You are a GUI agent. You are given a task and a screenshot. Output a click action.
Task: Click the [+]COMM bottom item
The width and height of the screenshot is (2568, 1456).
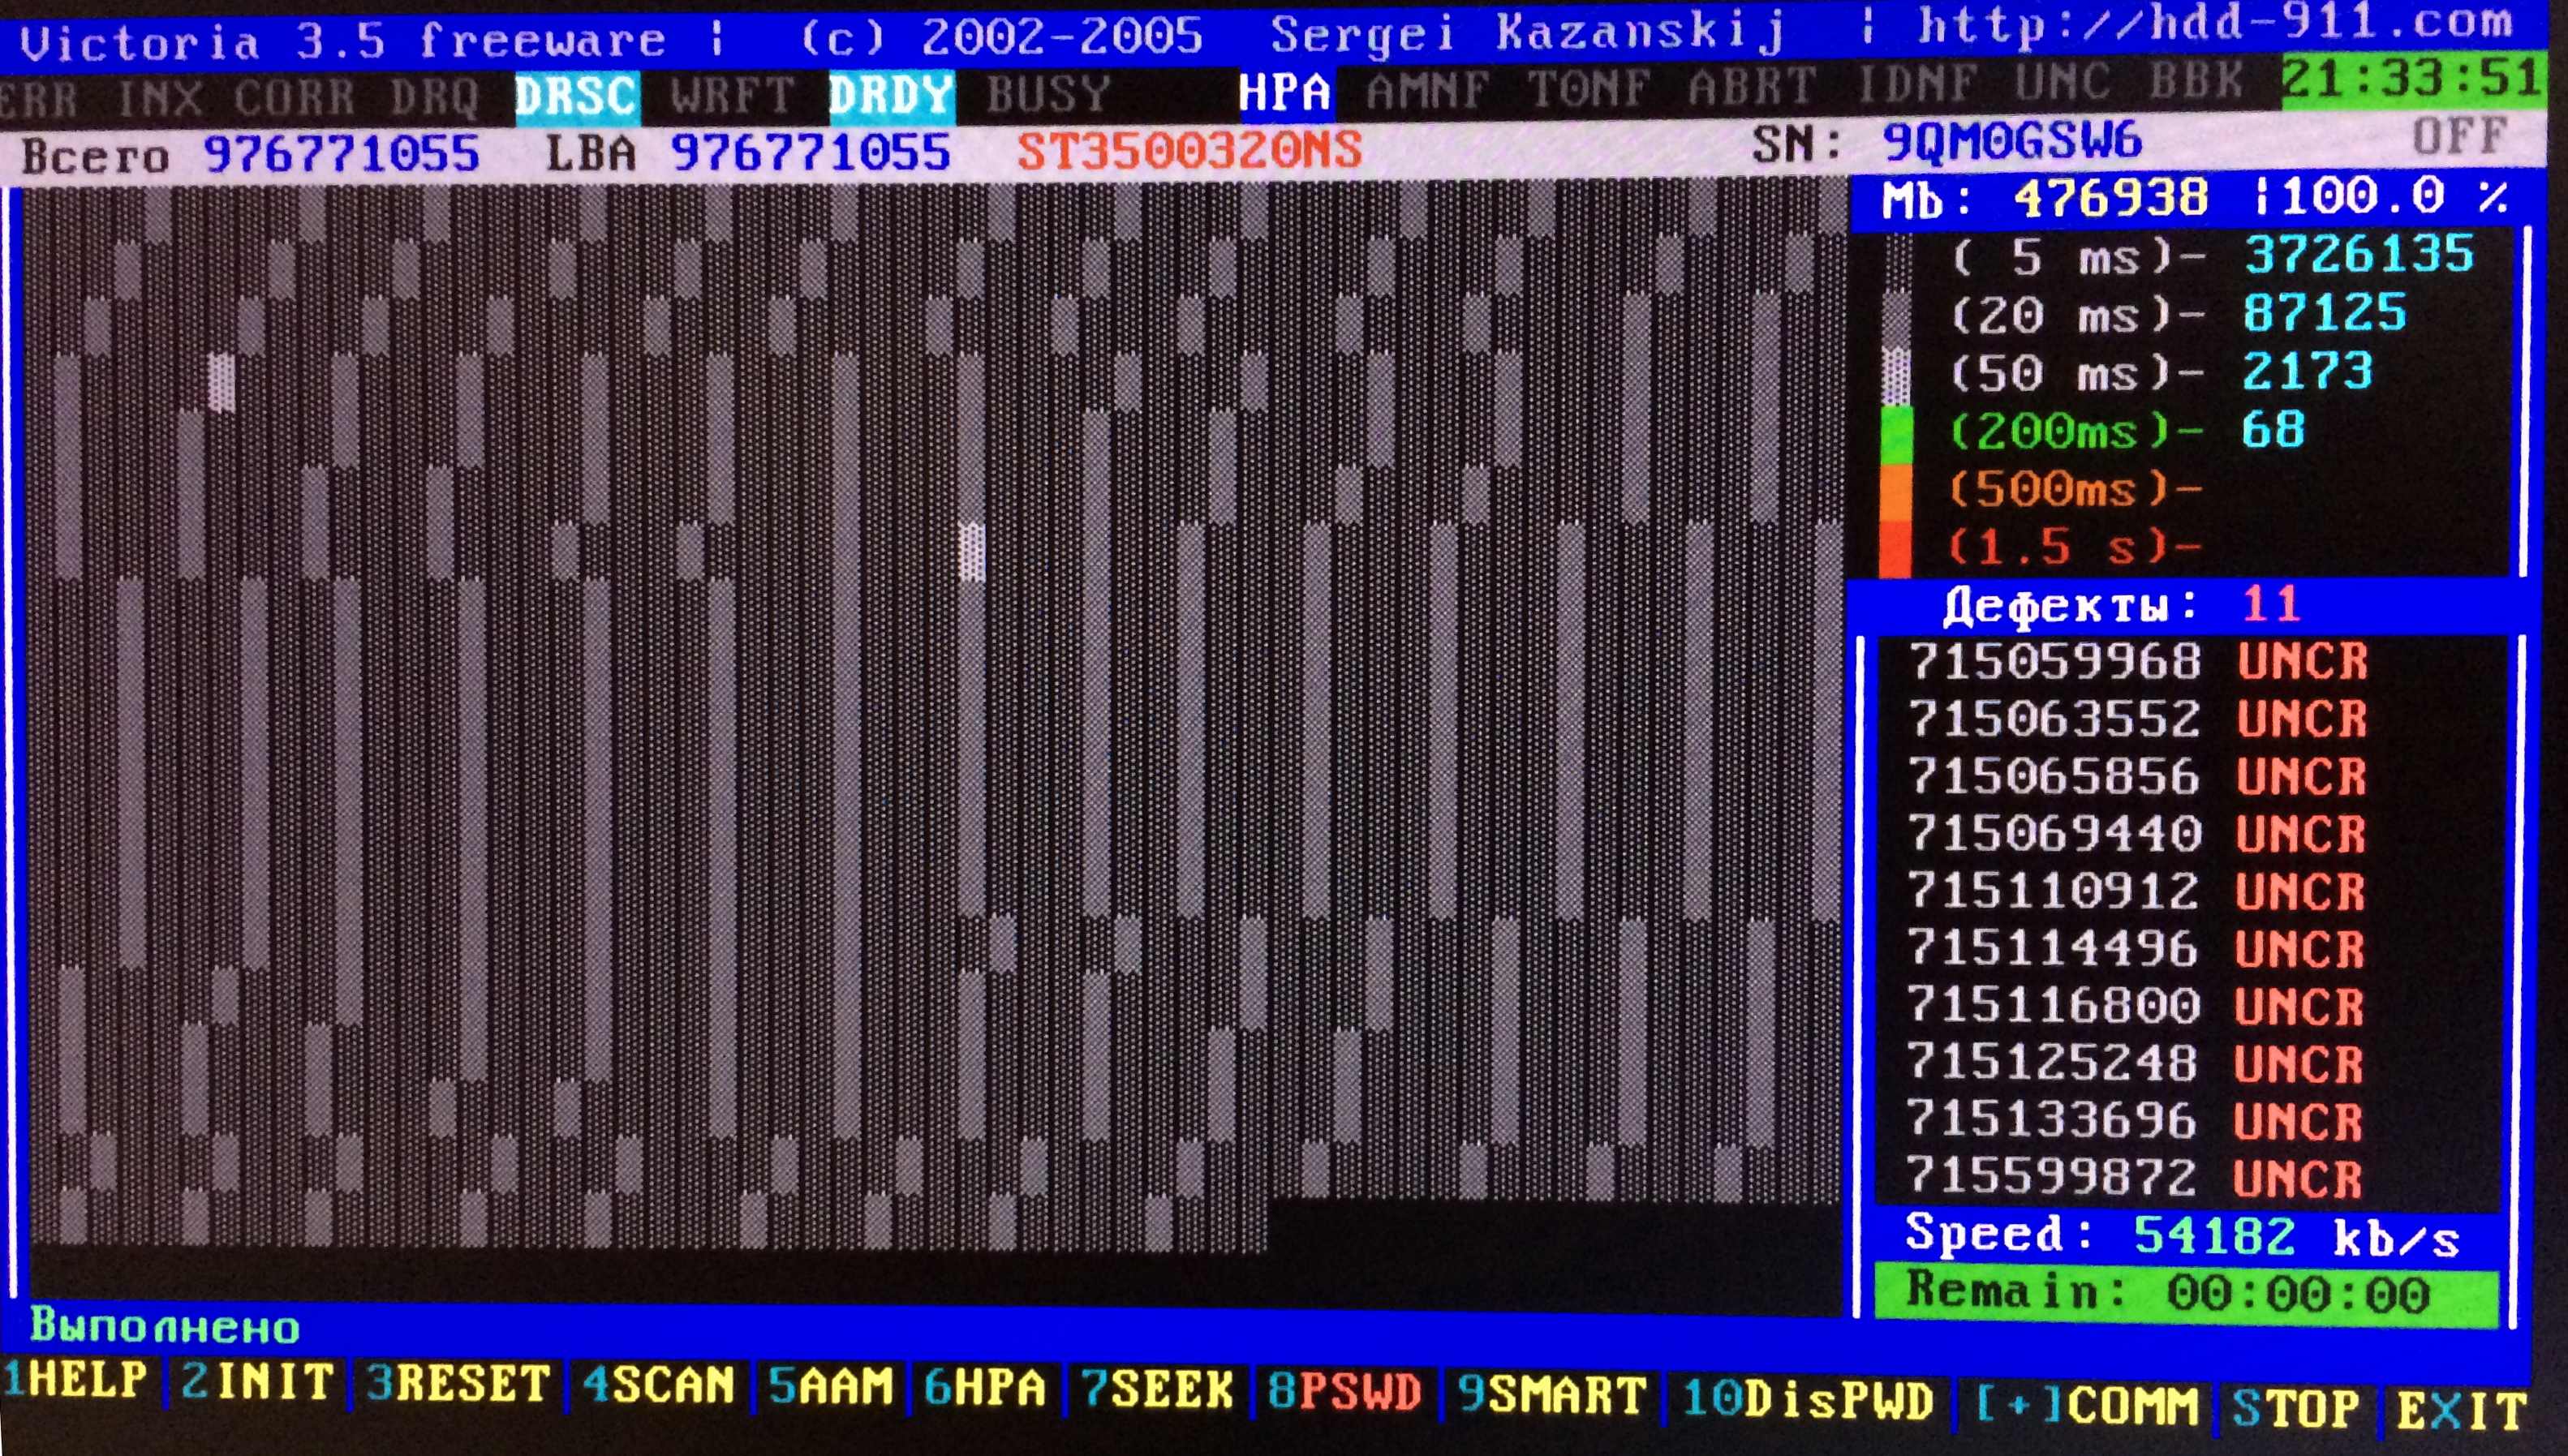click(2088, 1405)
